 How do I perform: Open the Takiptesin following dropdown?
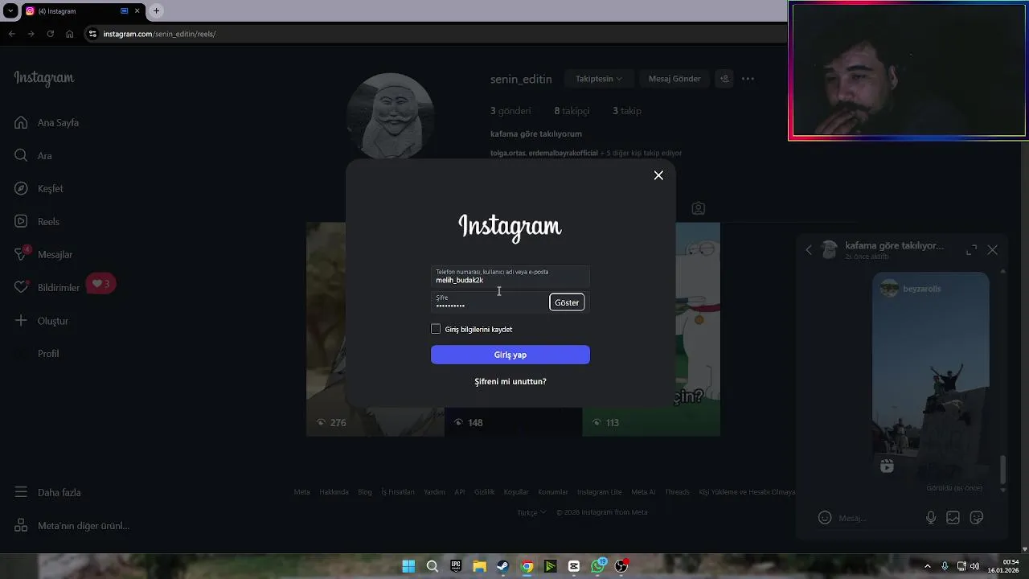[599, 79]
